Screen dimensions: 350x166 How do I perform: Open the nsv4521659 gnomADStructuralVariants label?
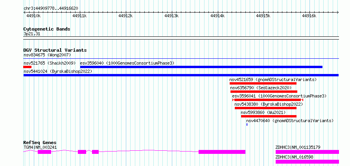tap(273, 79)
